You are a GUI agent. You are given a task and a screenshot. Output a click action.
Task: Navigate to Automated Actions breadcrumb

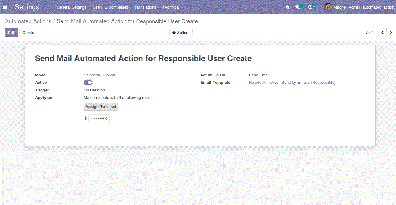point(28,21)
